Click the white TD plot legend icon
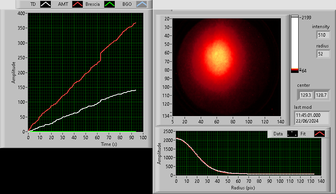 (x=46, y=4)
